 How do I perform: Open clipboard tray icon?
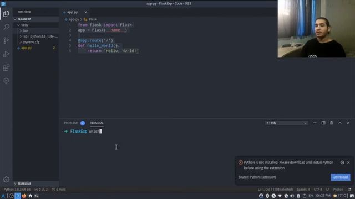pos(305,196)
